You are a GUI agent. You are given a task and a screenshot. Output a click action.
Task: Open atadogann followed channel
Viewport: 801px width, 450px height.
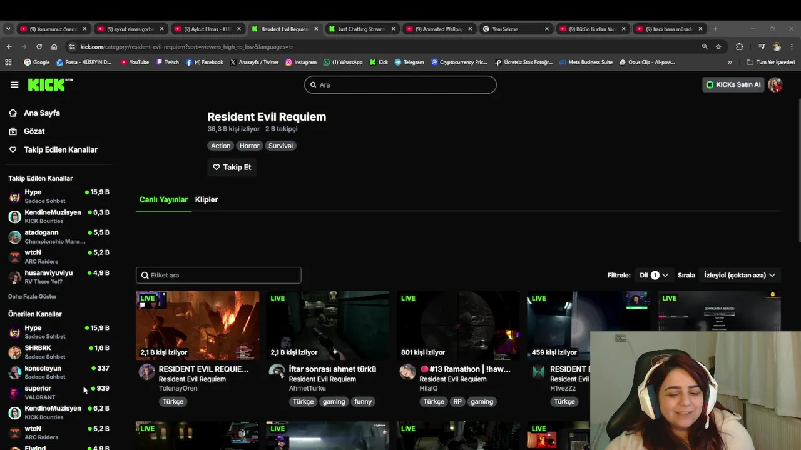point(59,237)
